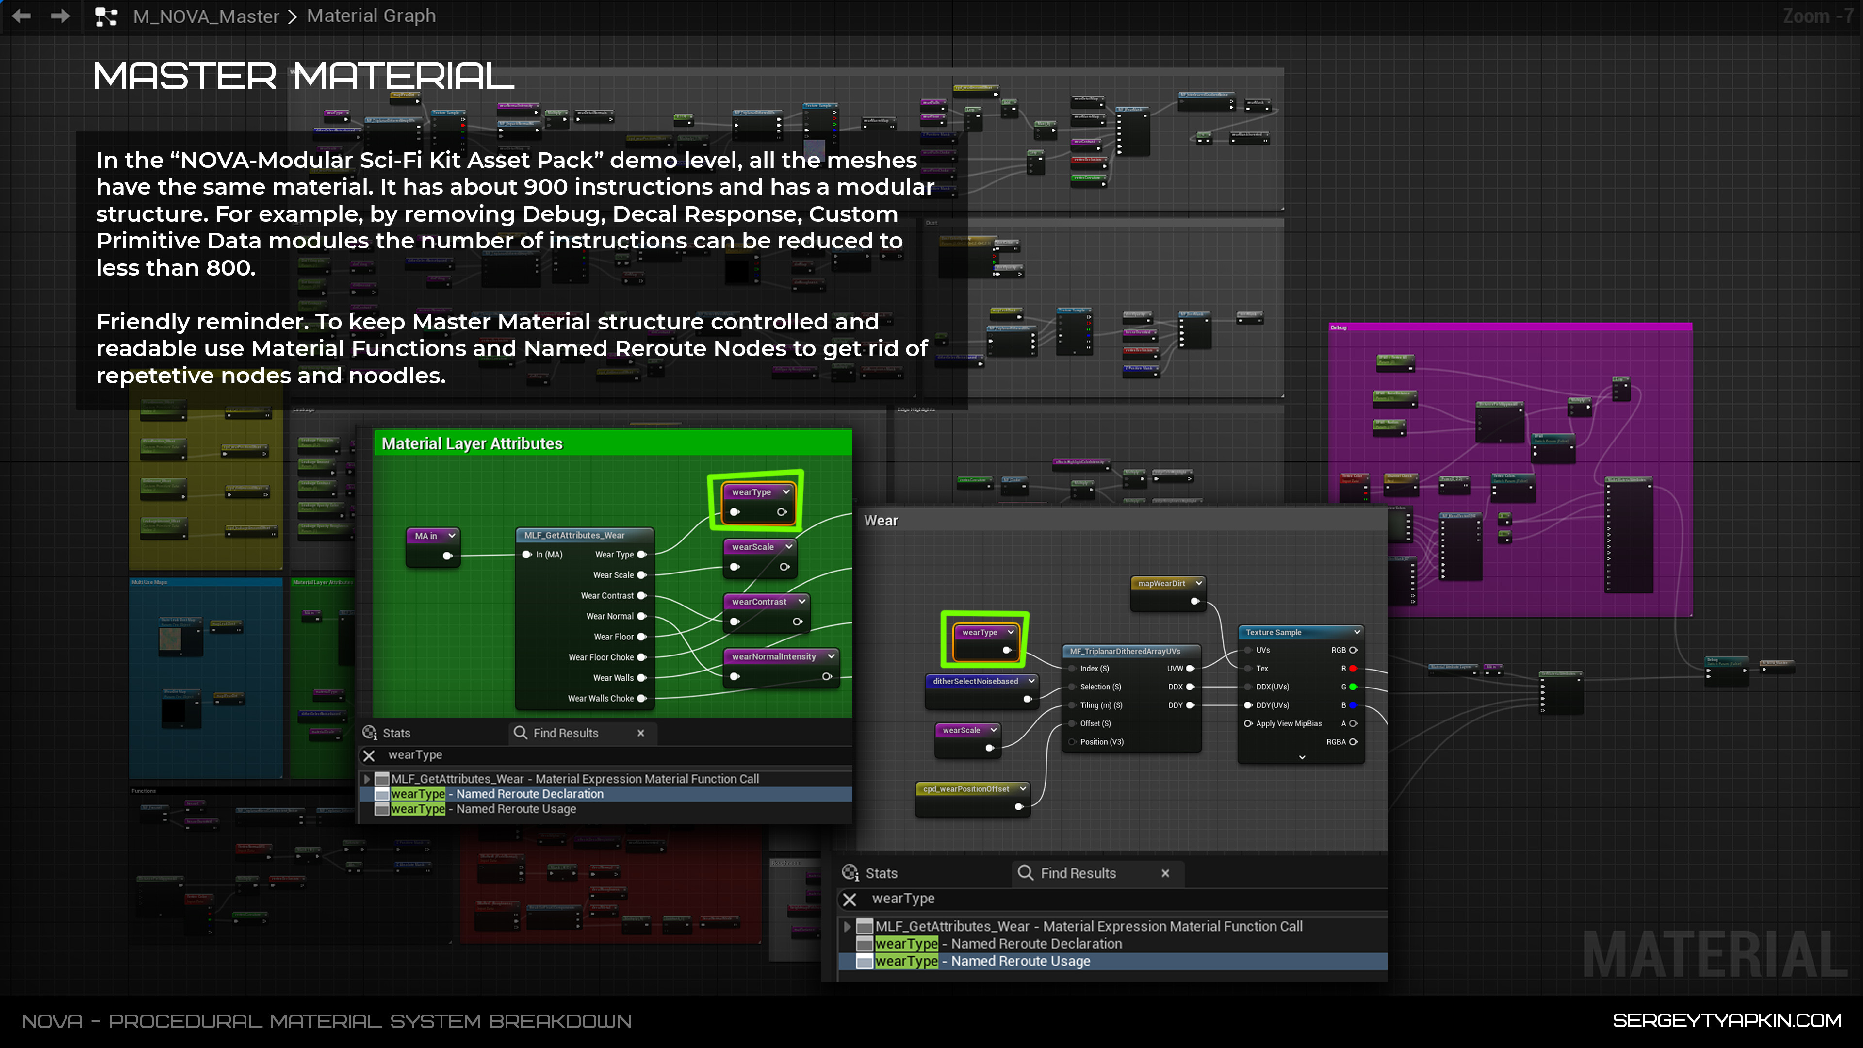Open wearScale node chevron in Material Layer Attributes
This screenshot has width=1863, height=1048.
[788, 547]
